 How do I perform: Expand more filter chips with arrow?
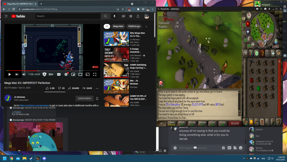tap(146, 26)
